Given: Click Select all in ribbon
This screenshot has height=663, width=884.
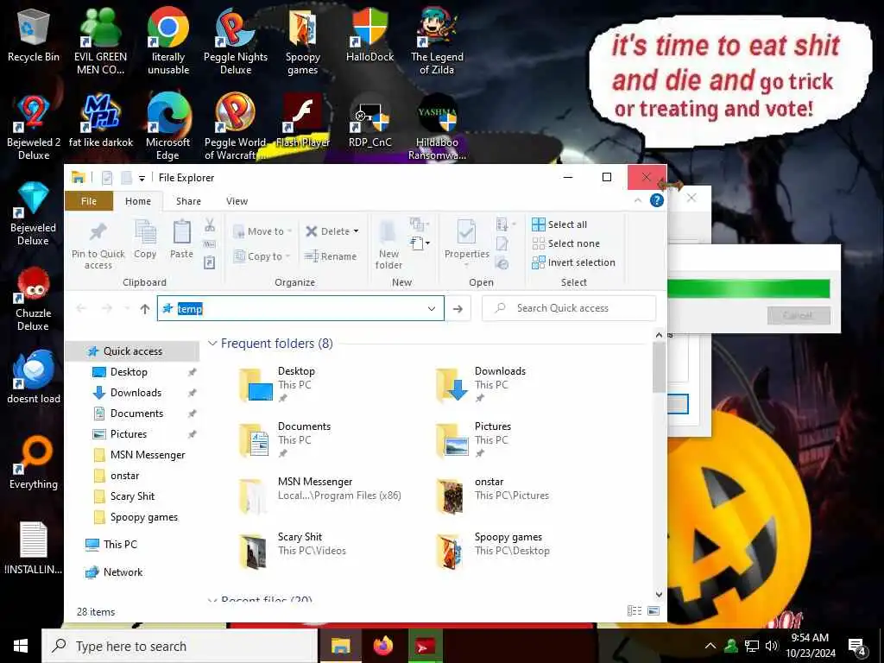Looking at the screenshot, I should coord(559,224).
